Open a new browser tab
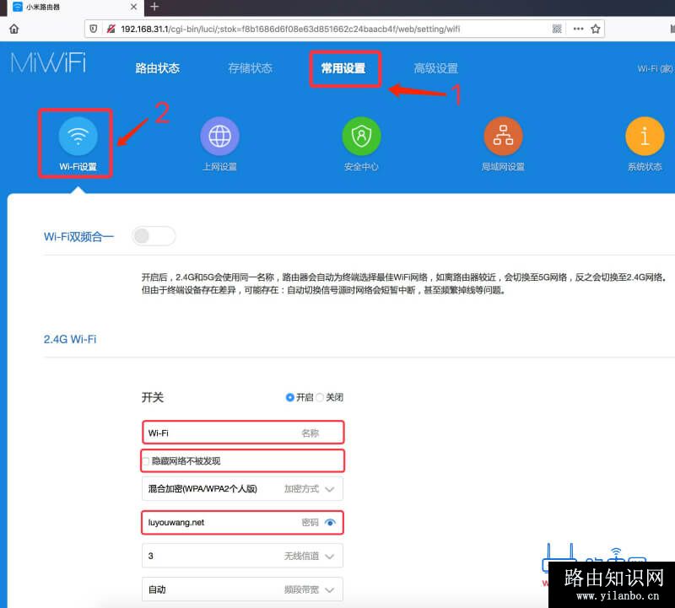 (154, 7)
